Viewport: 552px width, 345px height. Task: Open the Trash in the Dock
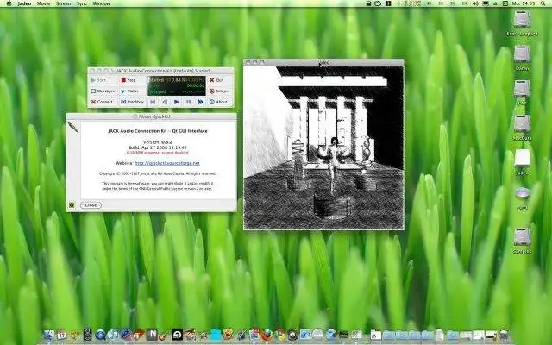(x=504, y=335)
